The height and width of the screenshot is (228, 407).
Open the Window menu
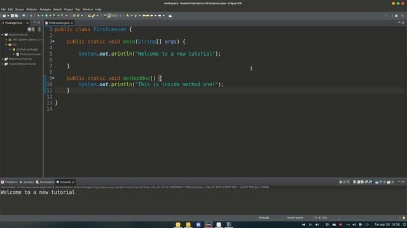click(x=88, y=9)
